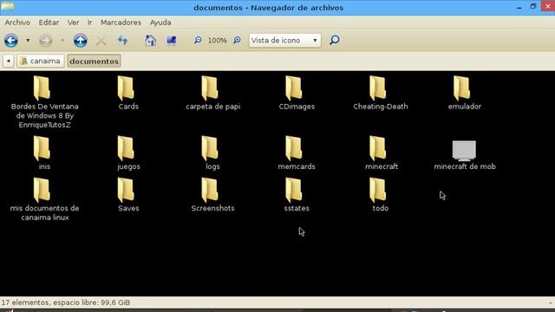Open the Ver menu
Viewport: 555px width, 312px height.
(x=73, y=23)
